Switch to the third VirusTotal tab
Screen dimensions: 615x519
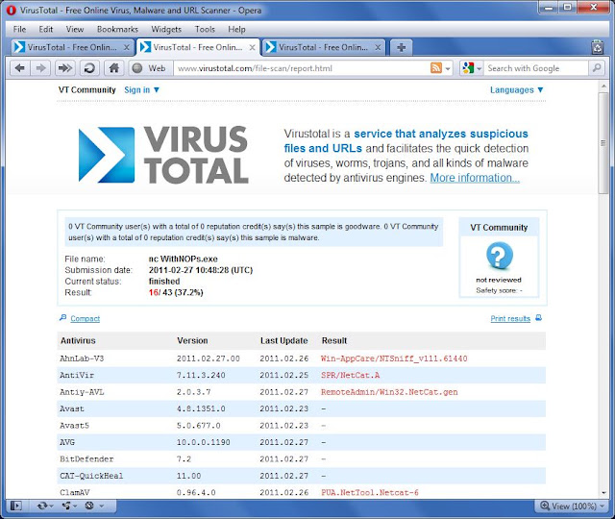point(323,47)
